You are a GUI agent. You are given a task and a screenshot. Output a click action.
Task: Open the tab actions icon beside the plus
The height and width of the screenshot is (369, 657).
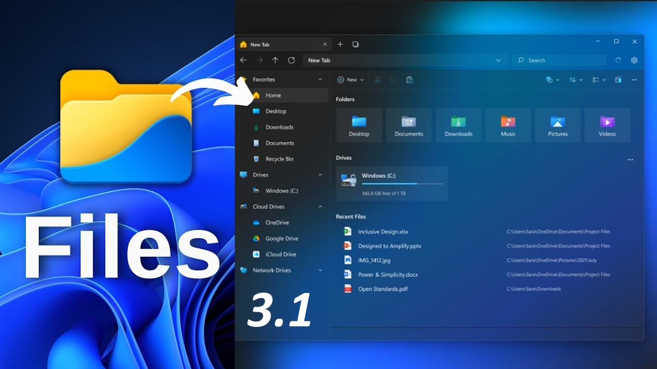(355, 44)
